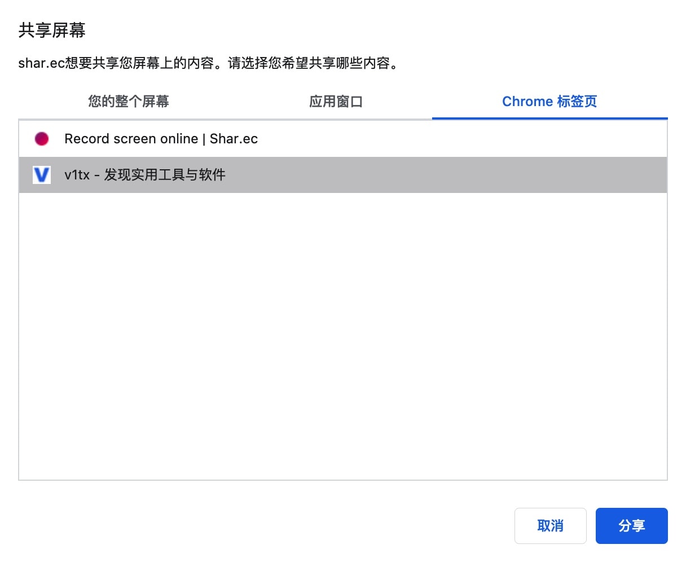Select the Record screen online | Shar.ec row
This screenshot has height=562, width=686.
point(343,139)
